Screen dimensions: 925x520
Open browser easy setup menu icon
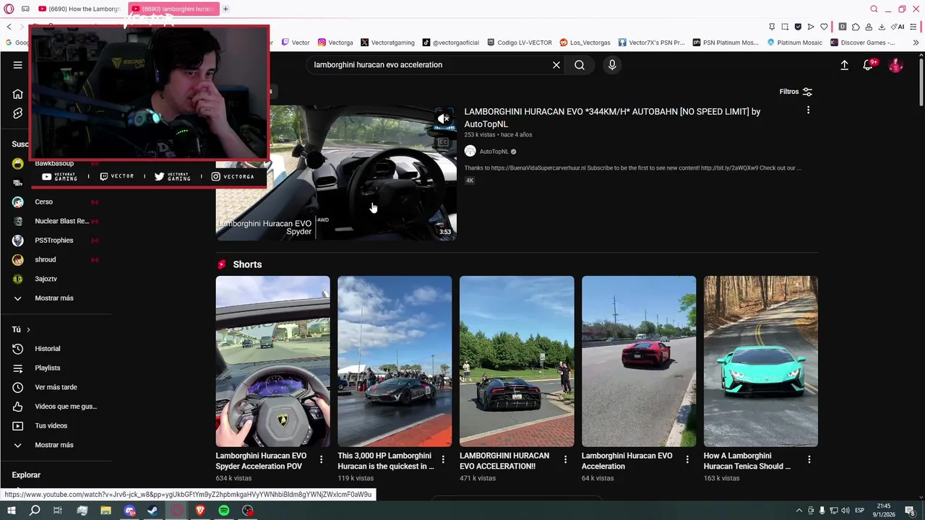click(x=915, y=27)
